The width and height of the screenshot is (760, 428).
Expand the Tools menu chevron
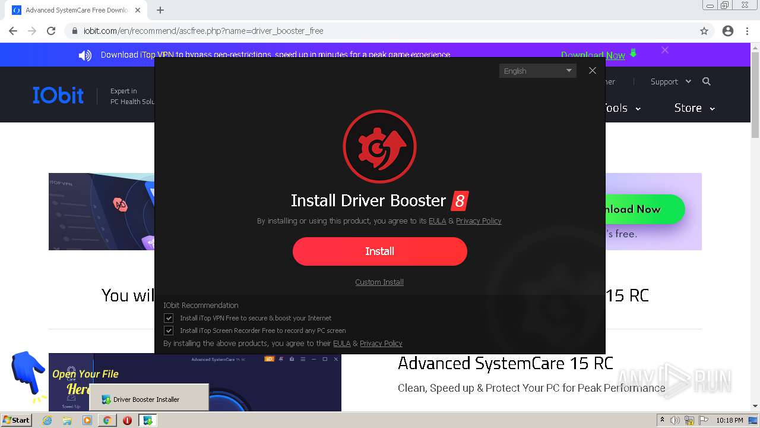[638, 109]
